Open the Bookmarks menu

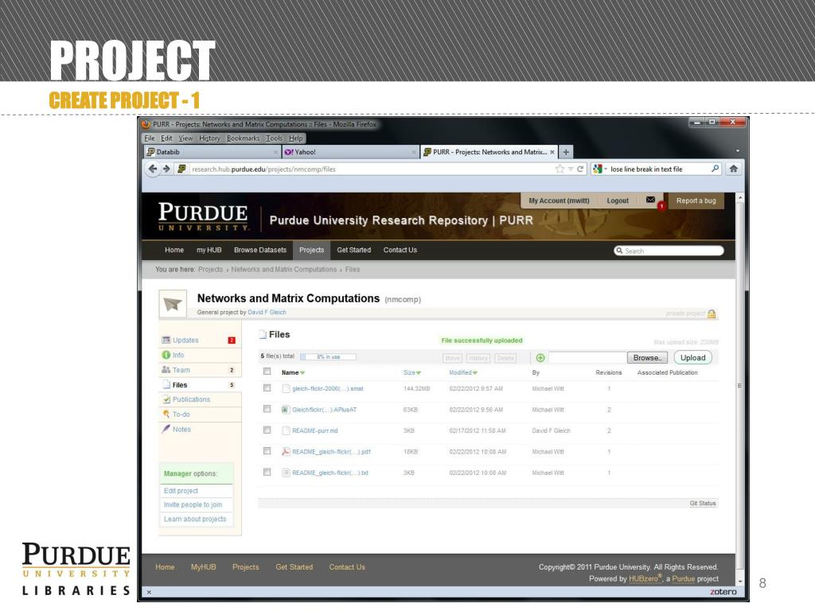coord(243,138)
